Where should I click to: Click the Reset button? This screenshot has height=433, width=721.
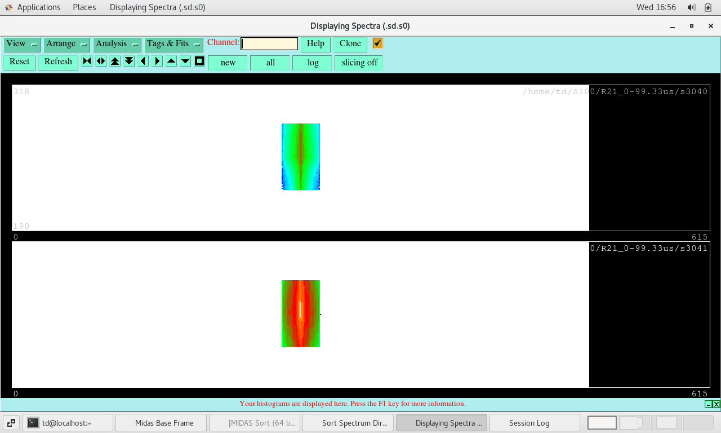(20, 62)
